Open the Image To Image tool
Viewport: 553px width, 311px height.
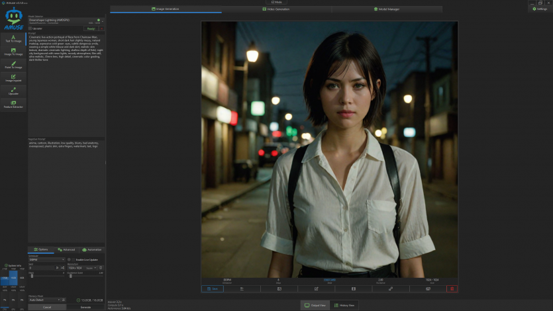tap(13, 51)
